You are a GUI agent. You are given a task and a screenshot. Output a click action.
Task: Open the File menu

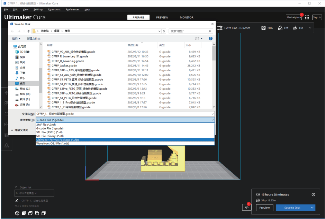pos(6,10)
